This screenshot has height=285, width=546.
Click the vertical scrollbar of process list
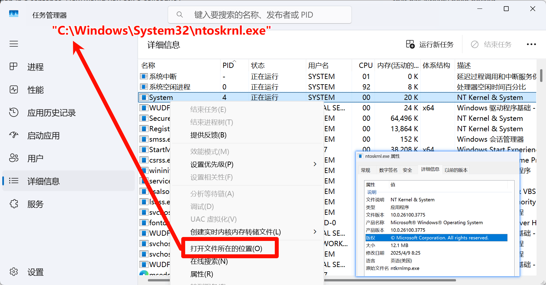541,75
